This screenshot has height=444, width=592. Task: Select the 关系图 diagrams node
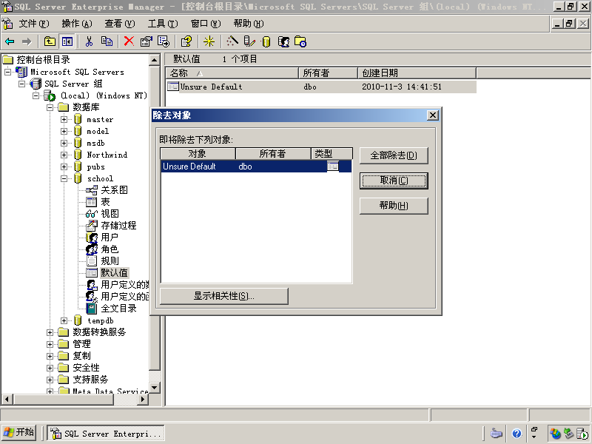coord(114,190)
